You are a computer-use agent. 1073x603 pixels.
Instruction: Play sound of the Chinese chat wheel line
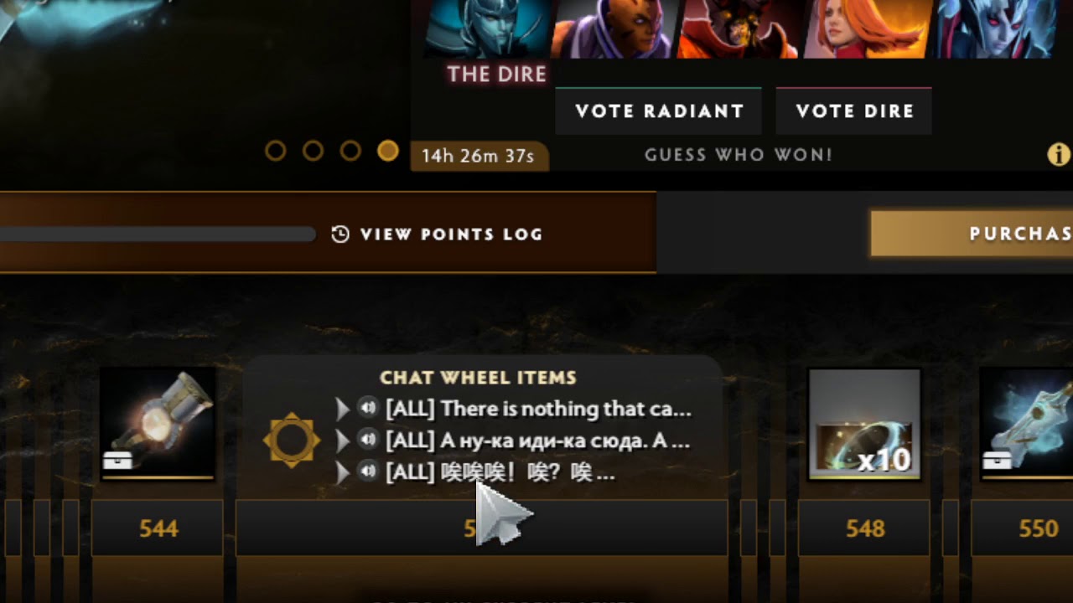(x=367, y=472)
